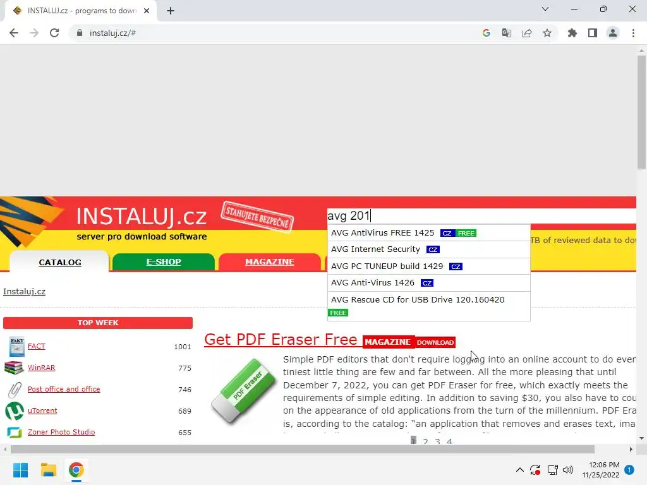Select AVG AntiVirus FREE 1425 suggestion
The width and height of the screenshot is (647, 485).
tap(429, 233)
